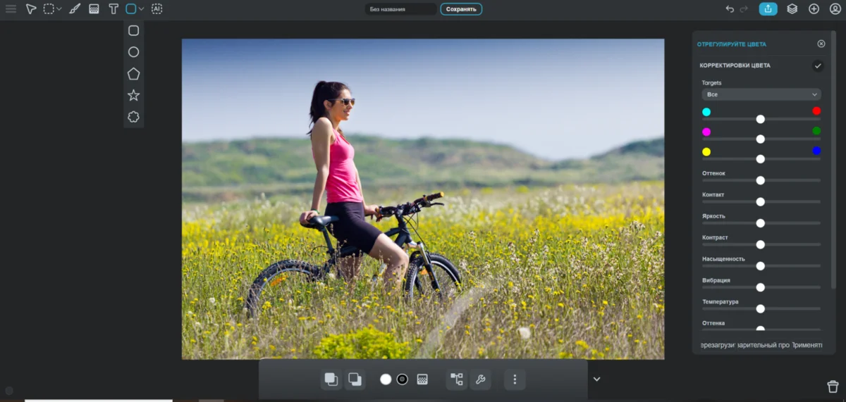Click the Сохранить button
This screenshot has width=846, height=402.
(x=461, y=9)
